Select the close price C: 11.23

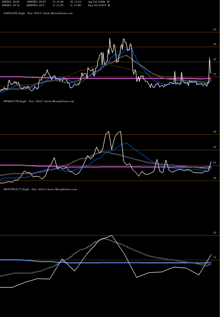[58, 5]
